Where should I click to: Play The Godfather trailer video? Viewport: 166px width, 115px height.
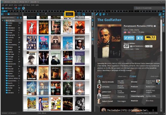coord(129,109)
